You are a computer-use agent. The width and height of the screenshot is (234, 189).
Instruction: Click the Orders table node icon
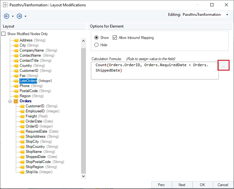coord(16,101)
